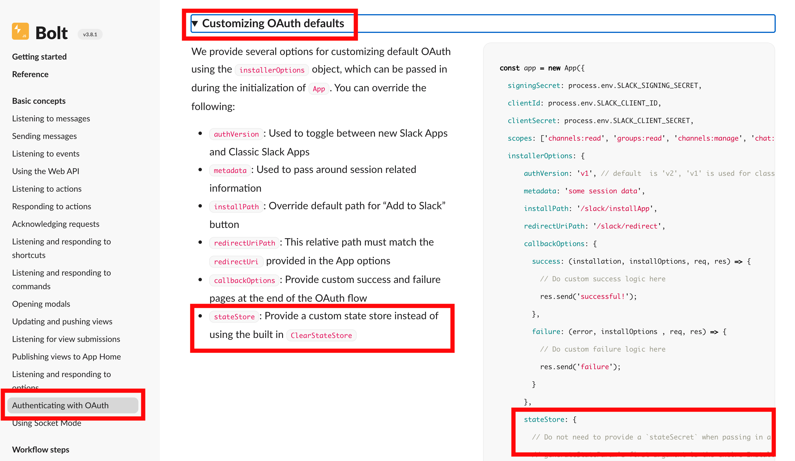This screenshot has width=795, height=461.
Task: Open Responding to actions docs
Action: pos(51,206)
